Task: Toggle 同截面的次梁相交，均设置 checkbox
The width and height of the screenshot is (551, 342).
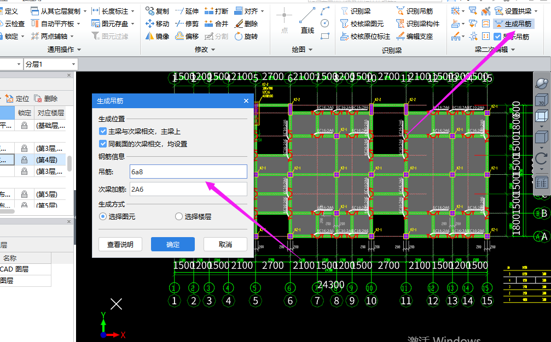Action: 103,144
